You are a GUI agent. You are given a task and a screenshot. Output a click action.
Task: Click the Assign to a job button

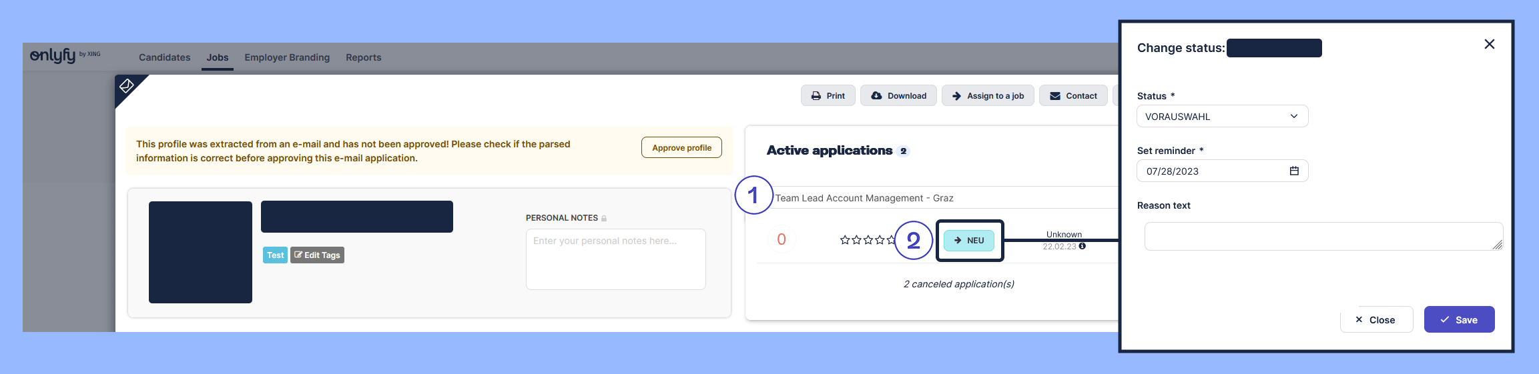(988, 96)
